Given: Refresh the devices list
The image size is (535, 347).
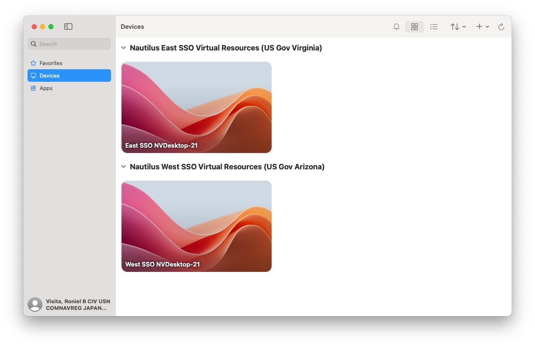Looking at the screenshot, I should tap(501, 26).
